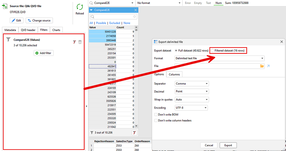This screenshot has width=286, height=151.
Task: Click the All selection link
Action: tap(91, 23)
